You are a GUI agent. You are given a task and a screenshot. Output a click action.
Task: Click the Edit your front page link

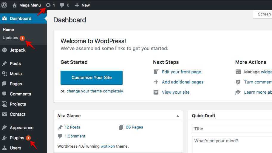181,72
